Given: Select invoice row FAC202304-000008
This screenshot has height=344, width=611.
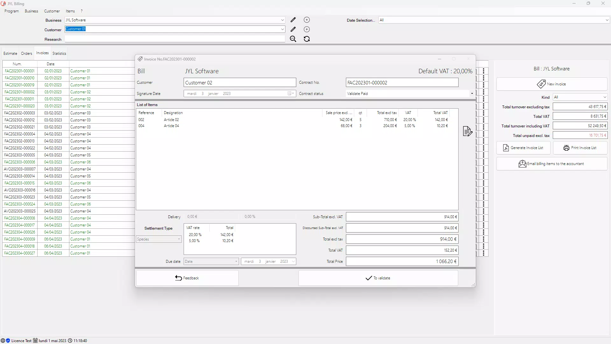Looking at the screenshot, I should click(x=68, y=218).
